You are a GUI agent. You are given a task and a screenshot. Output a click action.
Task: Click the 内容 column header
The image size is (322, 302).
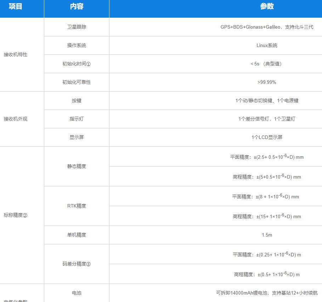[x=77, y=7]
